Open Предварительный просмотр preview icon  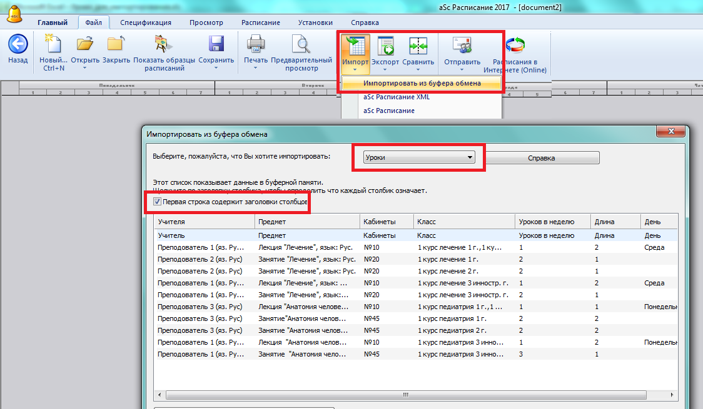(x=301, y=44)
